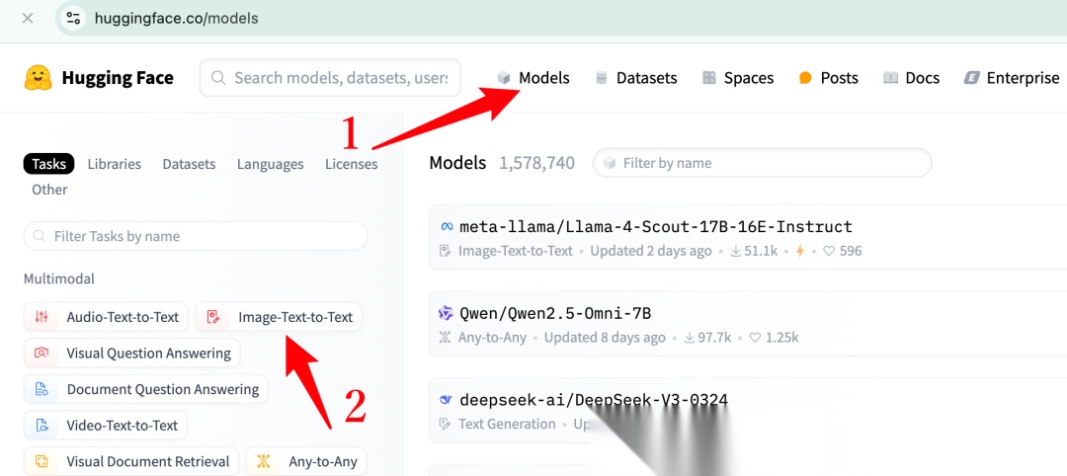Click the Posts orange bubble icon
This screenshot has height=476, width=1067.
coord(806,78)
